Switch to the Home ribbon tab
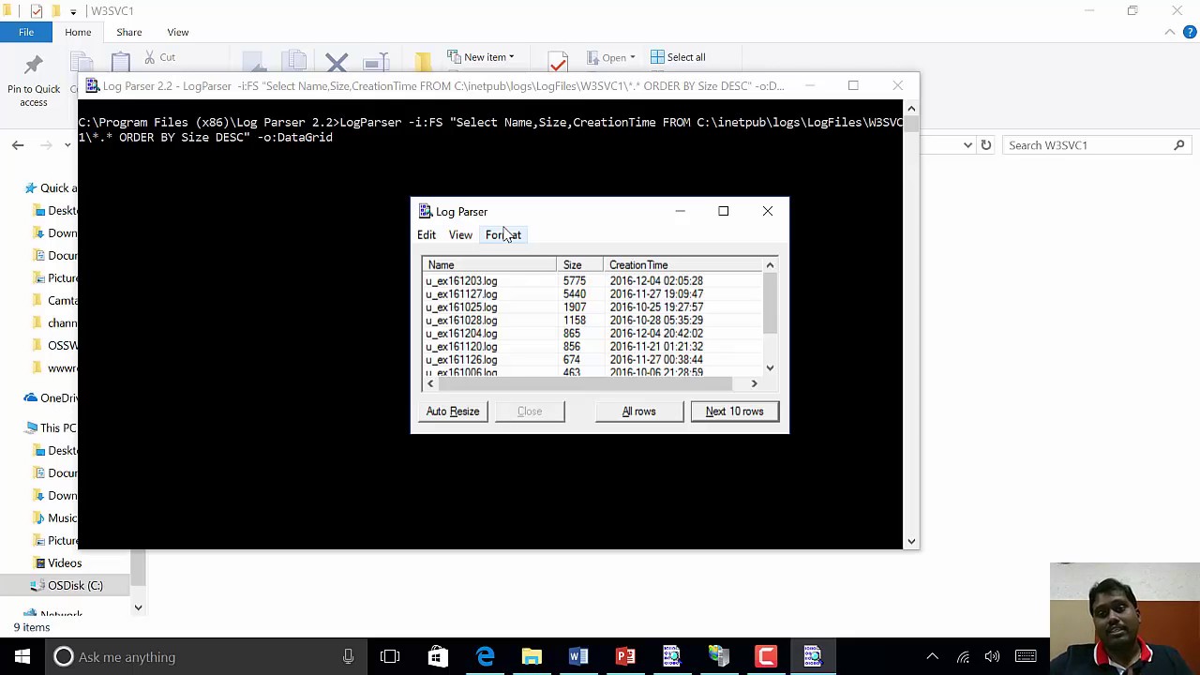 coord(78,33)
